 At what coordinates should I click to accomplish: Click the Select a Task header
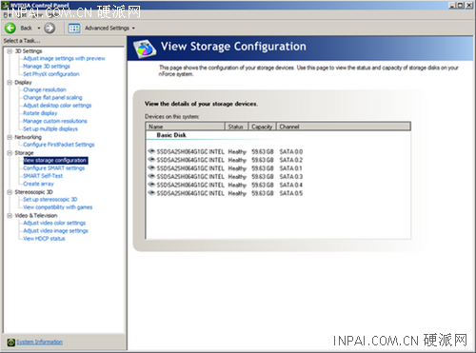tap(22, 41)
